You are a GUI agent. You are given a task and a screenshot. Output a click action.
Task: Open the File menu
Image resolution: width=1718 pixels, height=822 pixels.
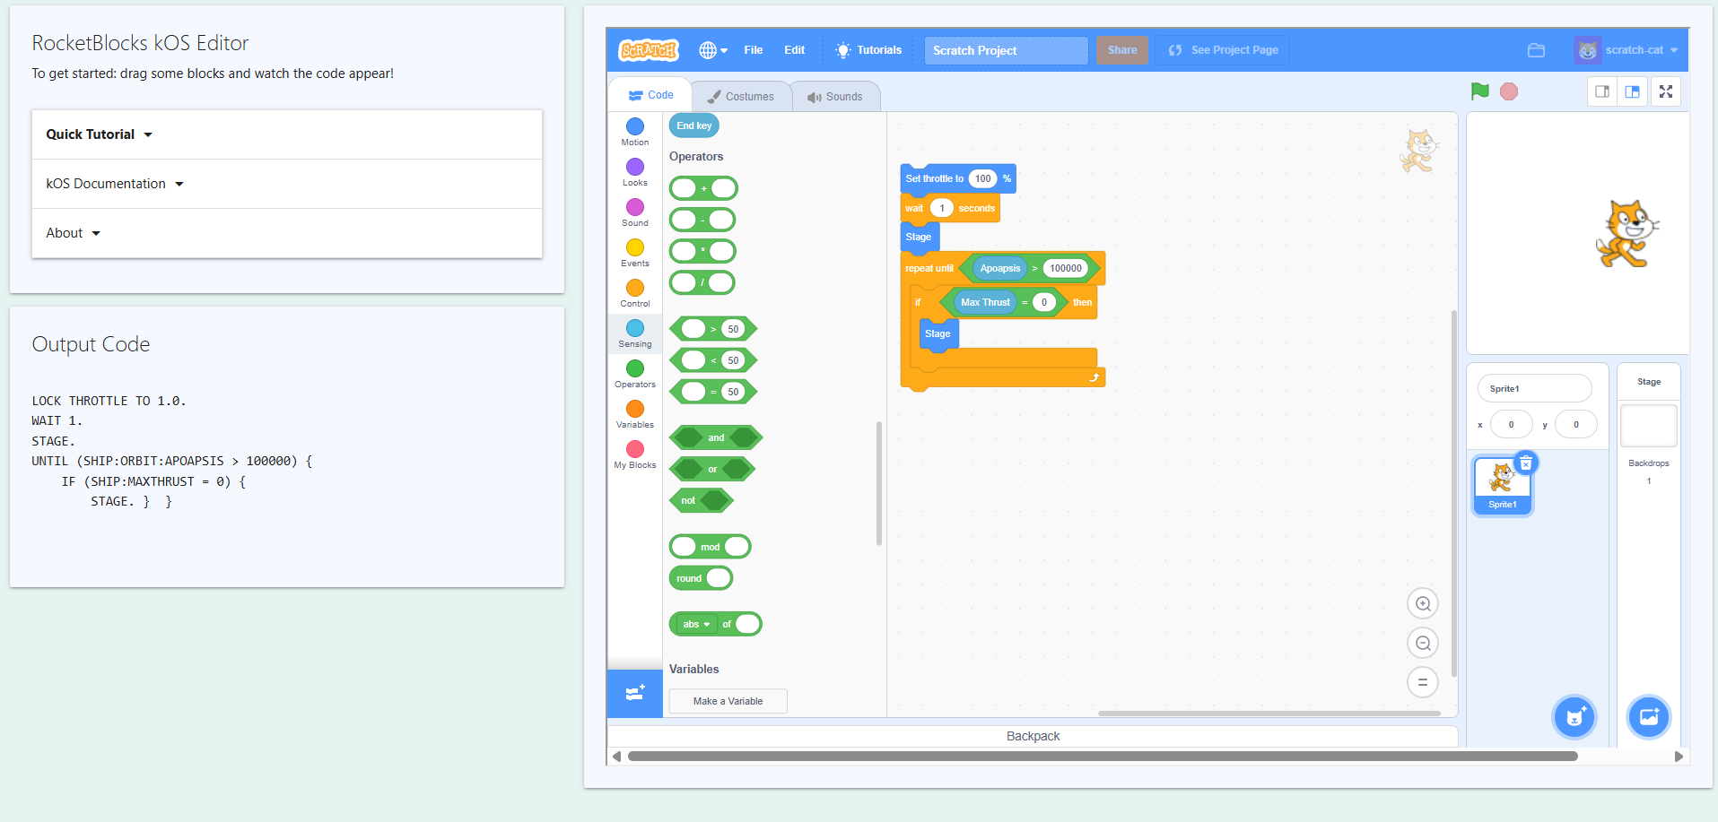[754, 50]
